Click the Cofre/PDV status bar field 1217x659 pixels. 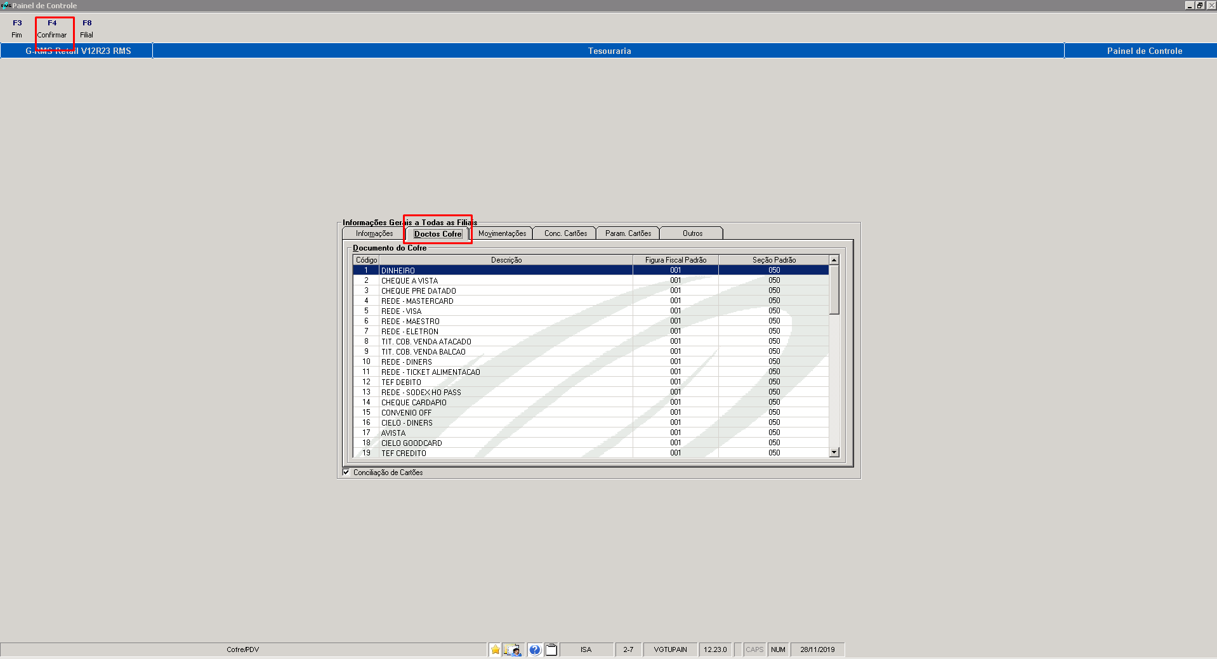coord(243,649)
